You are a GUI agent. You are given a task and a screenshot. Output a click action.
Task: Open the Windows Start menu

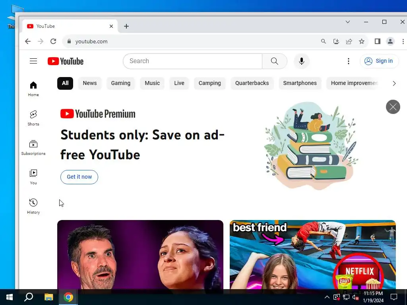click(10, 297)
